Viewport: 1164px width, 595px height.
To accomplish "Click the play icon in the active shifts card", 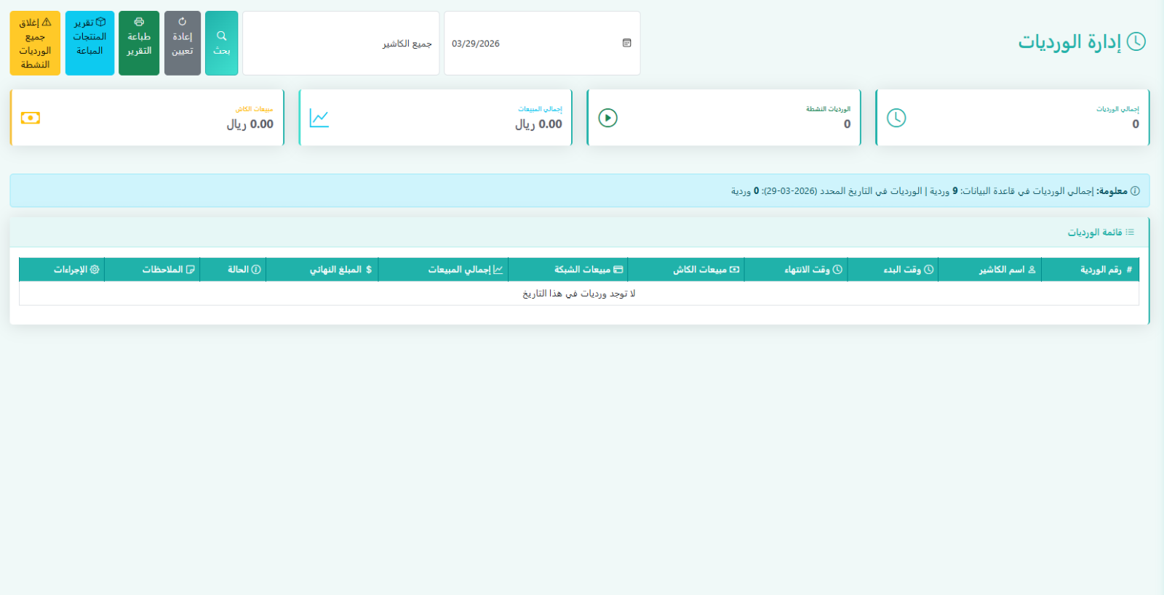I will click(607, 118).
